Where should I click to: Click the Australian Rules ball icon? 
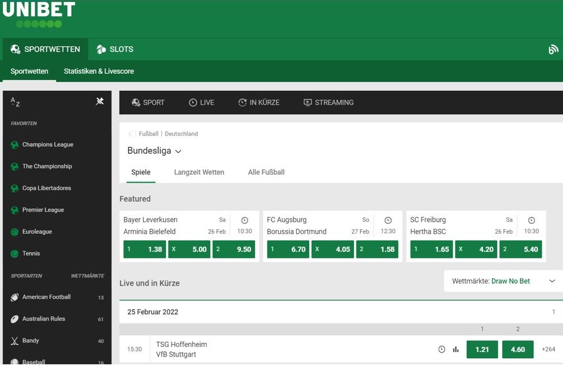pos(15,319)
